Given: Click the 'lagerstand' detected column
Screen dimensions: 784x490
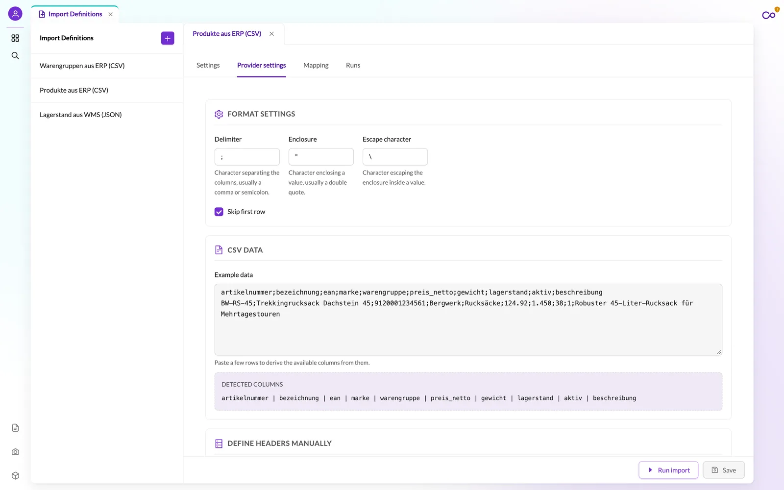Looking at the screenshot, I should click(535, 398).
